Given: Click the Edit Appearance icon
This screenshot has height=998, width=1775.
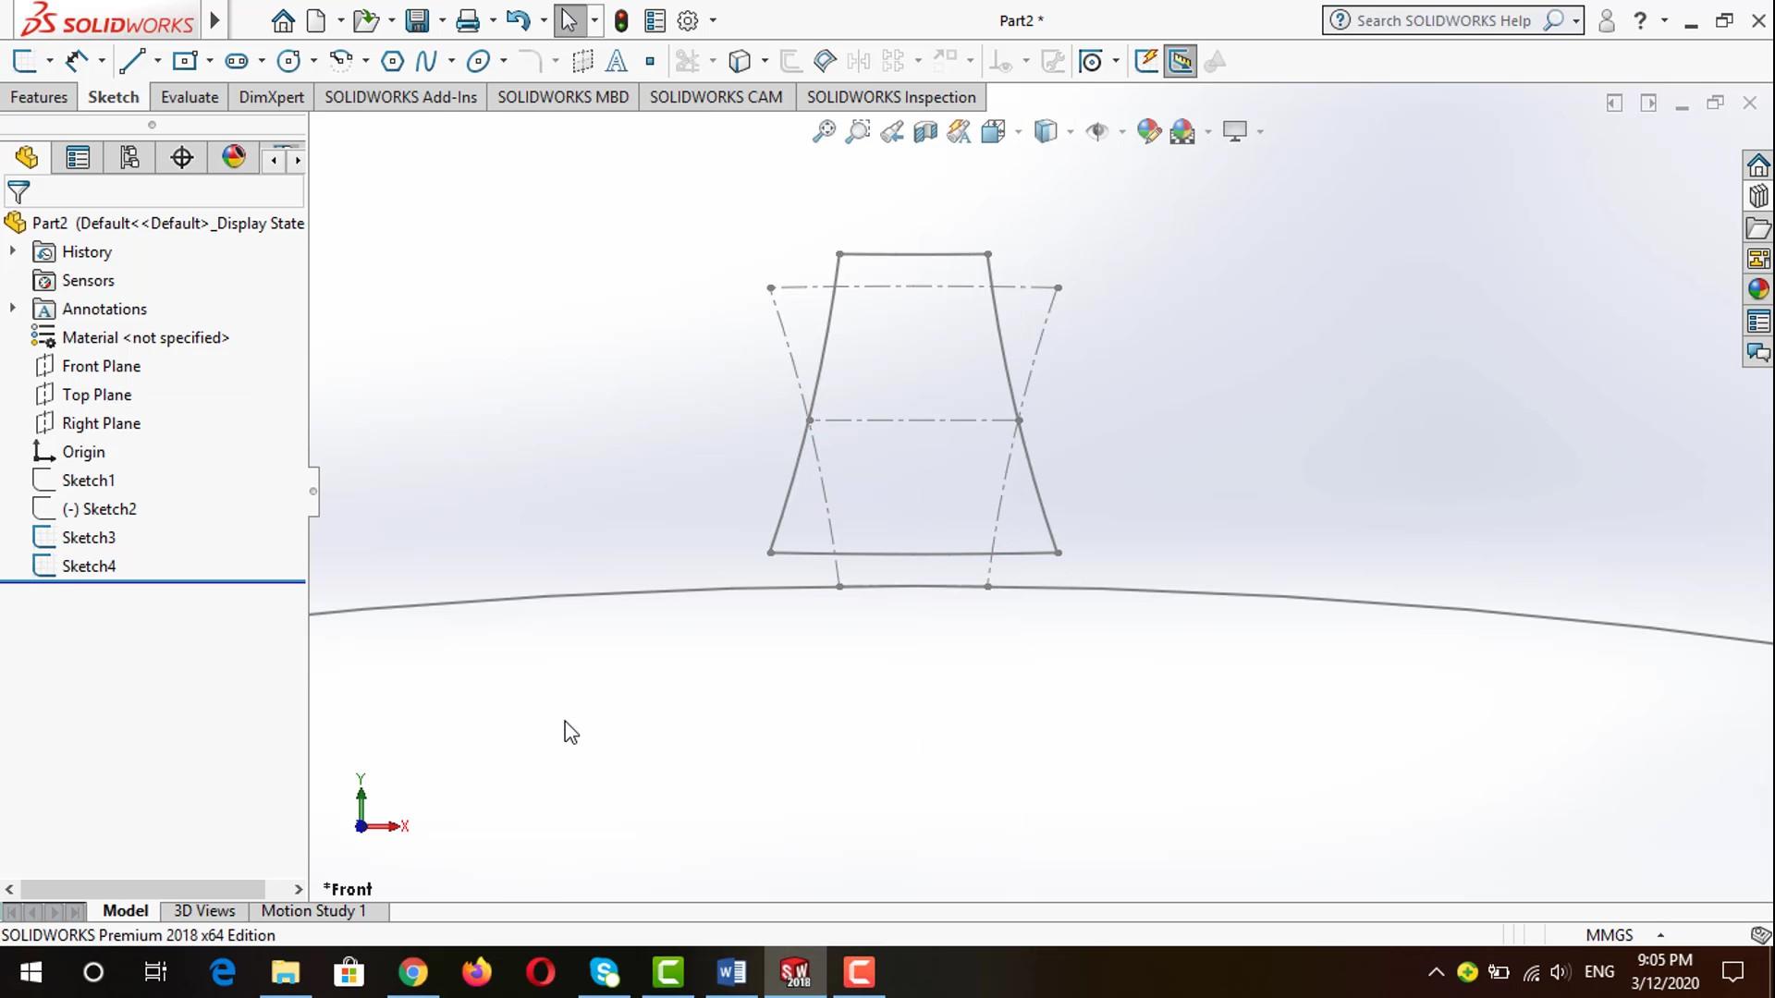Looking at the screenshot, I should pos(1148,131).
